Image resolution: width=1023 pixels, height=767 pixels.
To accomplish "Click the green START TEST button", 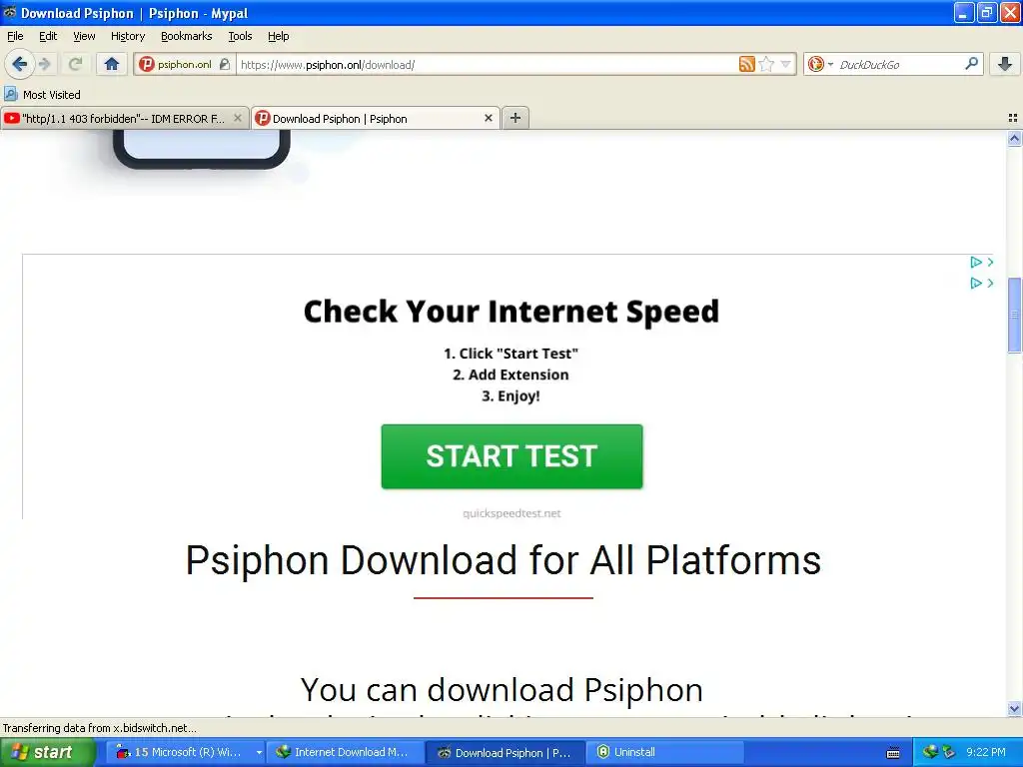I will coord(511,456).
